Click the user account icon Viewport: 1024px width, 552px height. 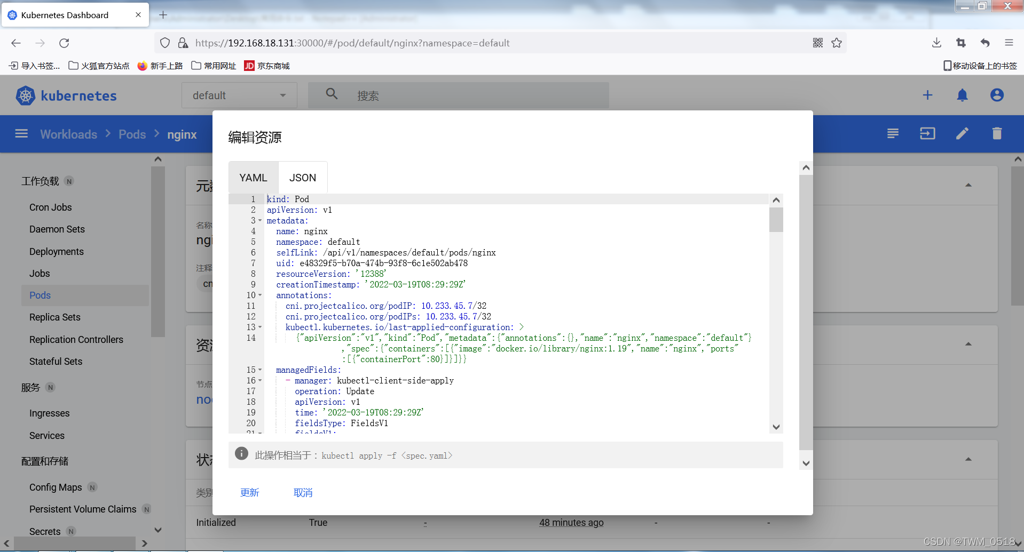coord(997,95)
